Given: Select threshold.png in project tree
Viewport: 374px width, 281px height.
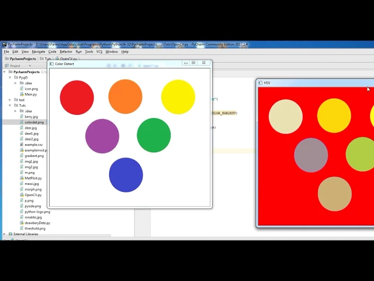Looking at the screenshot, I should (35, 228).
